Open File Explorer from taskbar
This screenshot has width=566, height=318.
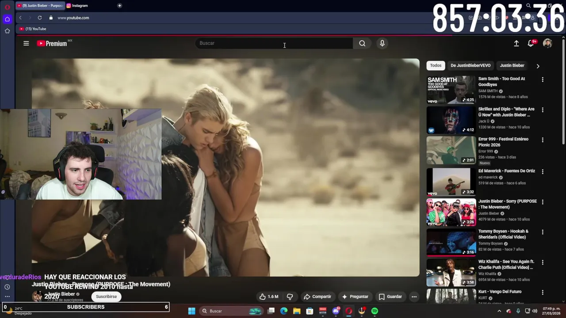[x=297, y=311]
